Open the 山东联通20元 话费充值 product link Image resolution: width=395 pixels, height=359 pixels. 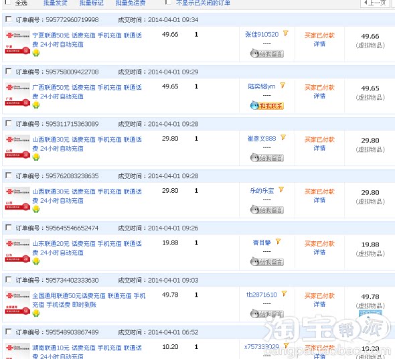[87, 248]
